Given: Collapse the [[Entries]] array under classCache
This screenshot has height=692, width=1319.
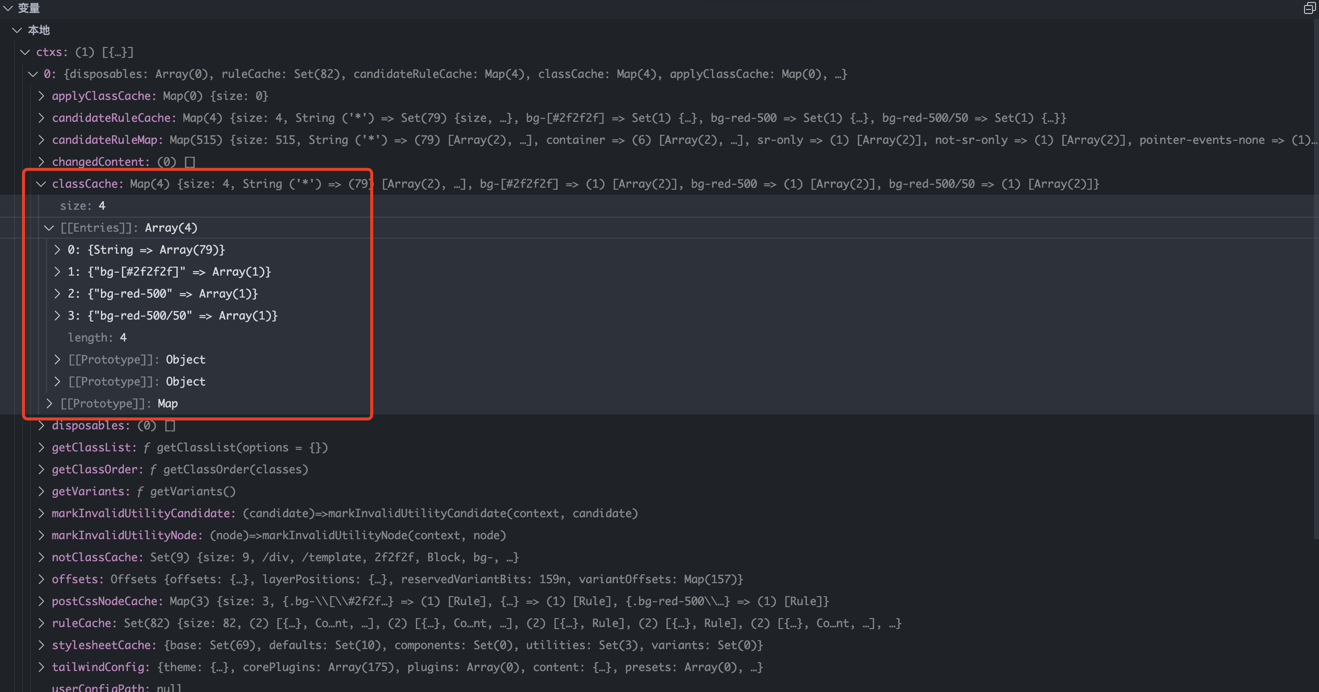Looking at the screenshot, I should [49, 228].
